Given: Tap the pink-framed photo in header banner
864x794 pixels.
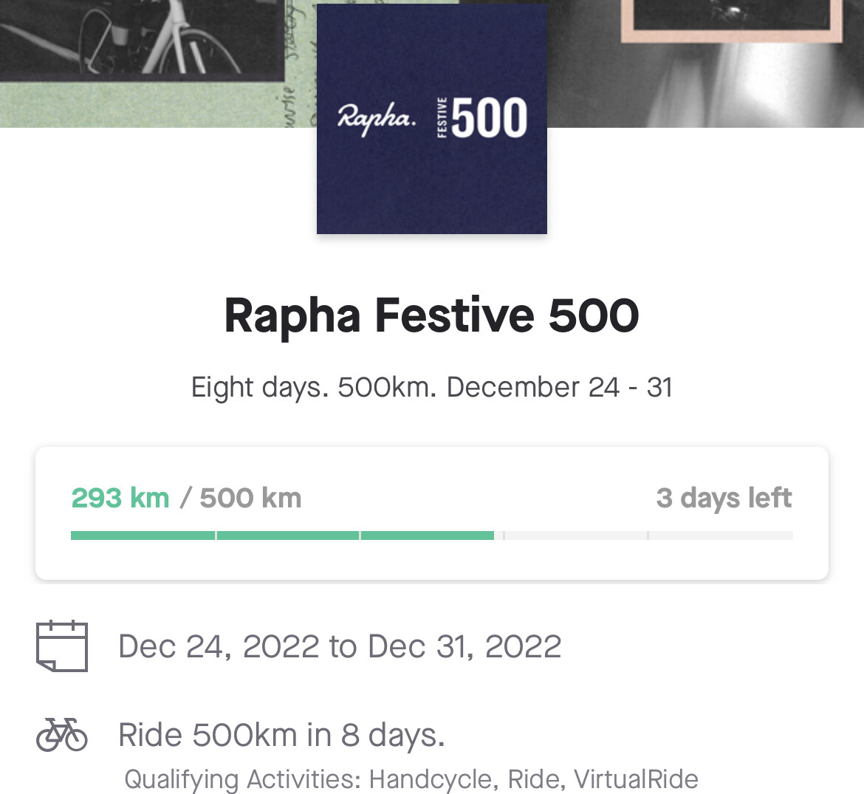Looking at the screenshot, I should [x=731, y=18].
